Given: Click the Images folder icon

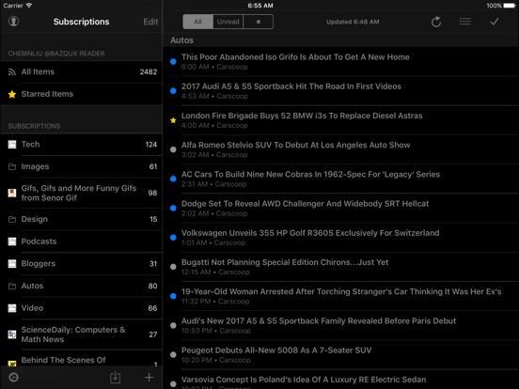Looking at the screenshot, I should click(x=12, y=166).
